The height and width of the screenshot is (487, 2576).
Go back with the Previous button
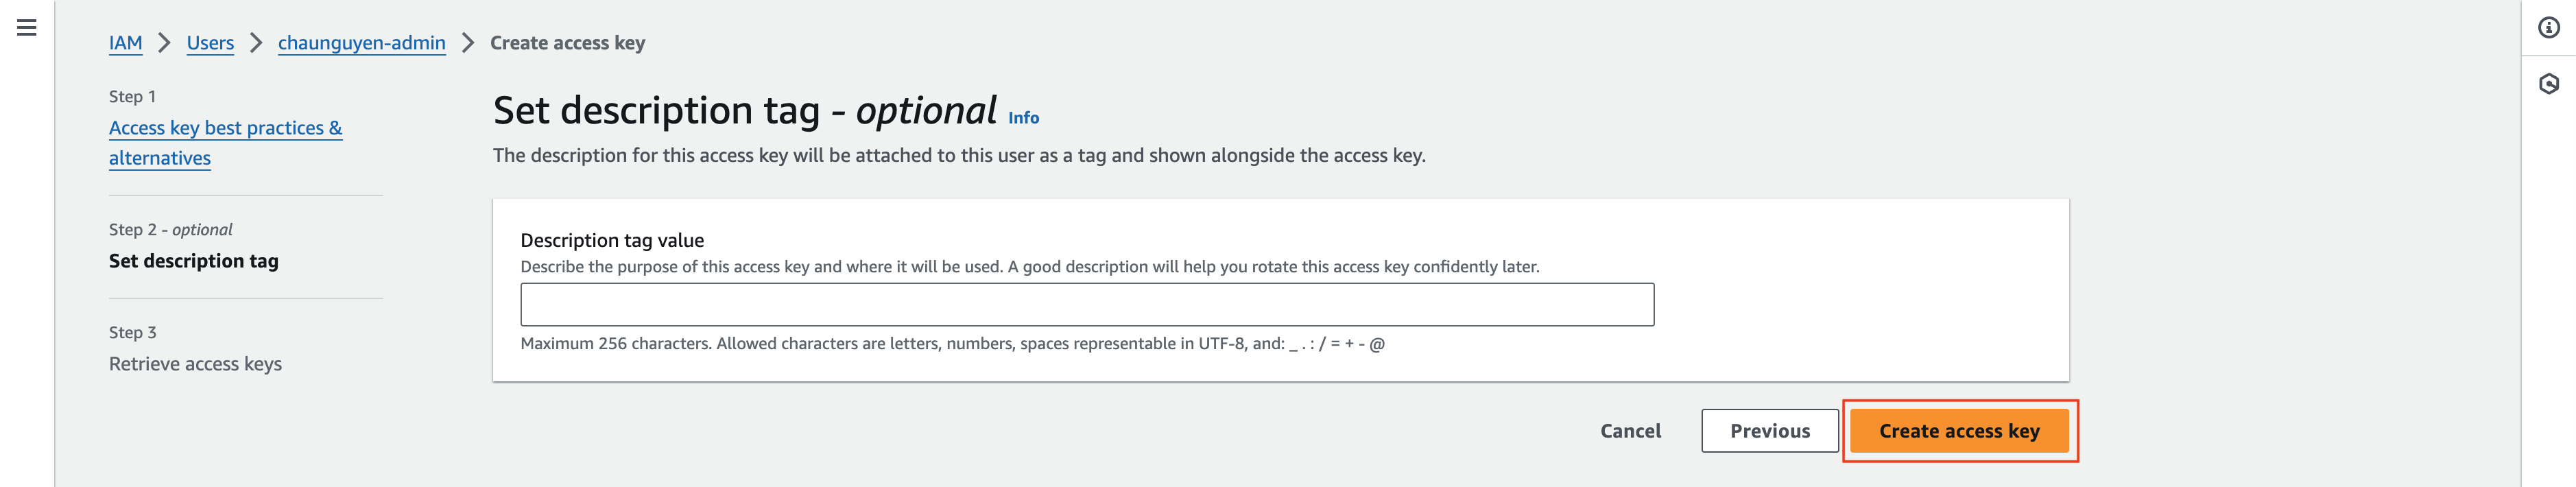click(x=1769, y=431)
